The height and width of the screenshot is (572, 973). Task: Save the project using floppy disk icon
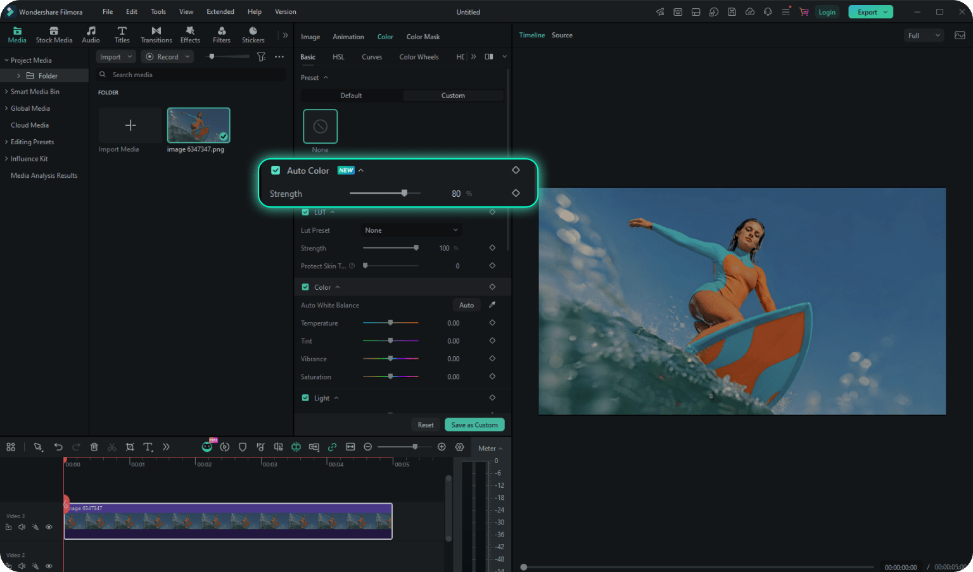tap(732, 12)
